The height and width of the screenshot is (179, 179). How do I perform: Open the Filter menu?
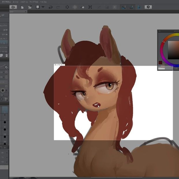pyautogui.click(x=24, y=2)
